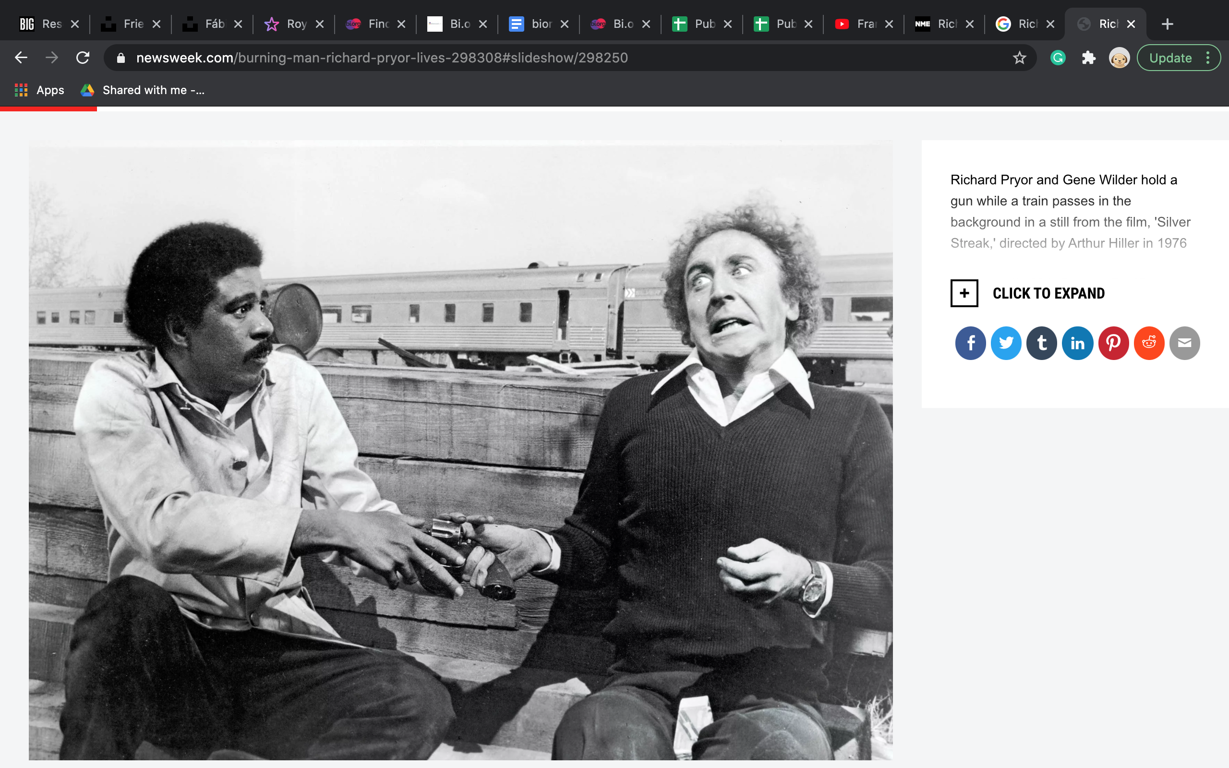Share the article on LinkedIn
Screen dimensions: 1229x768
coord(1077,343)
